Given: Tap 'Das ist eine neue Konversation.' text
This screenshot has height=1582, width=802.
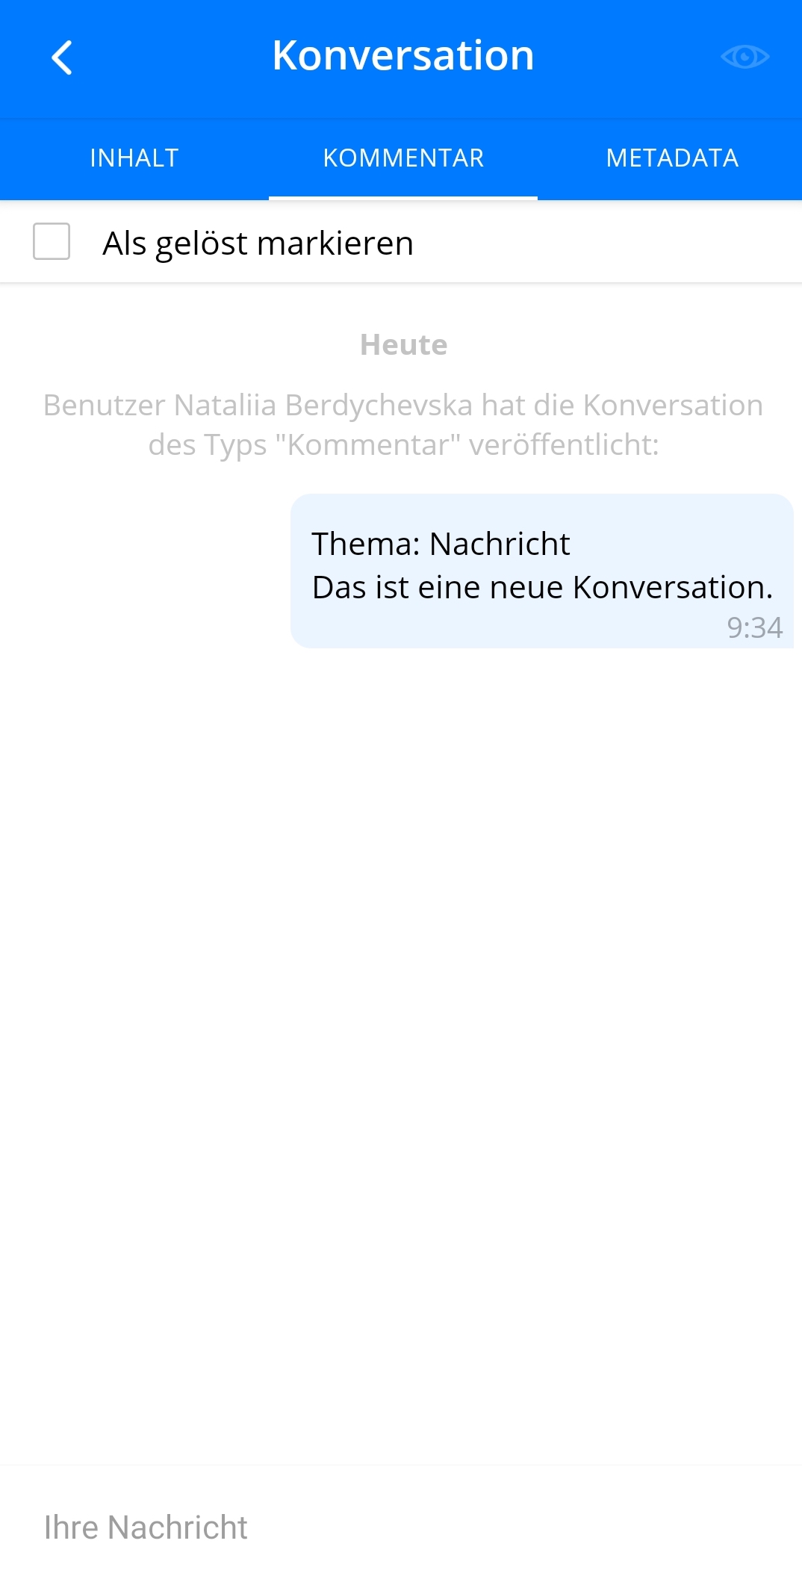Looking at the screenshot, I should pyautogui.click(x=542, y=587).
